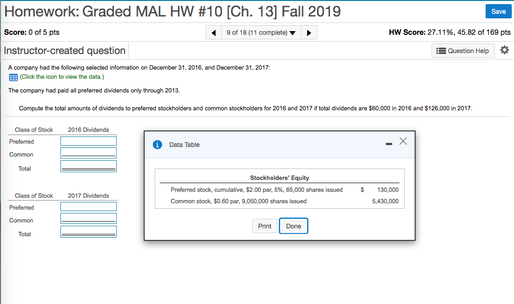Click the Common 2016 Dividends input field
The image size is (514, 304).
pos(88,152)
